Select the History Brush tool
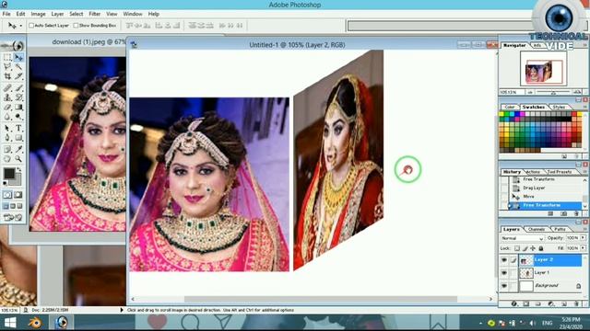 click(18, 97)
